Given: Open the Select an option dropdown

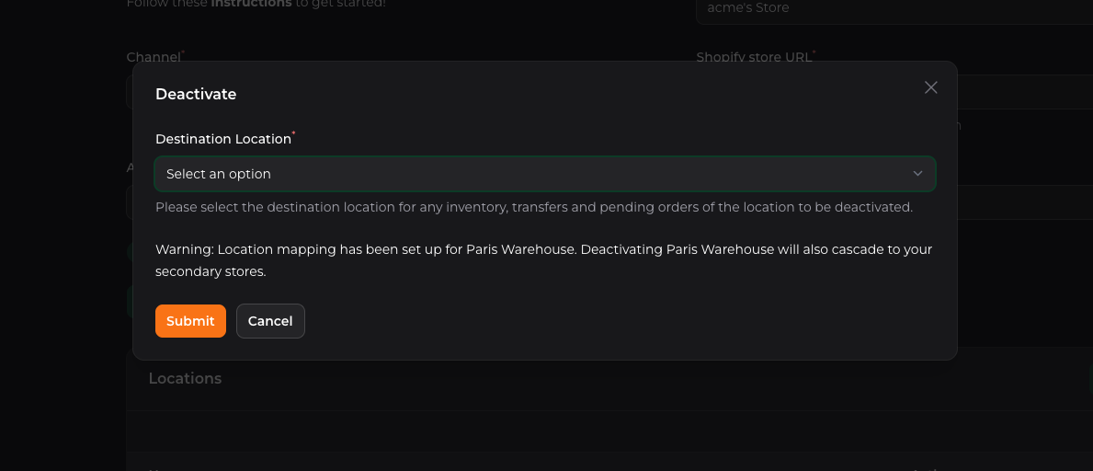Looking at the screenshot, I should (x=544, y=174).
